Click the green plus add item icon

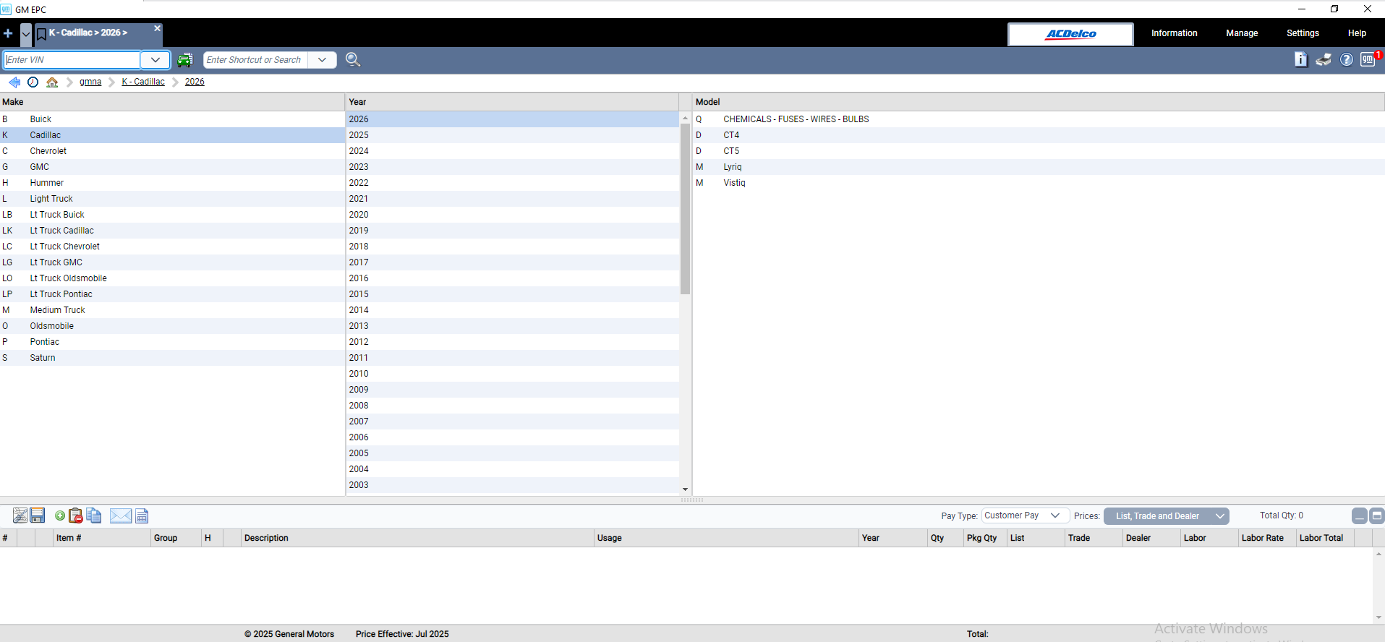click(x=60, y=515)
